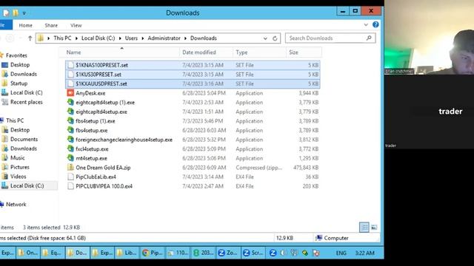474x266 pixels.
Task: Click the 3:22 AM taskbar clock
Action: point(364,253)
